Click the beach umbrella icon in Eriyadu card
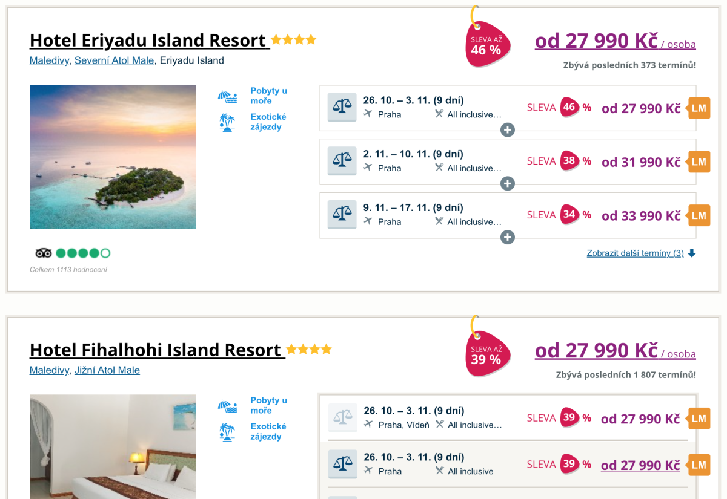The width and height of the screenshot is (727, 499). (x=227, y=97)
